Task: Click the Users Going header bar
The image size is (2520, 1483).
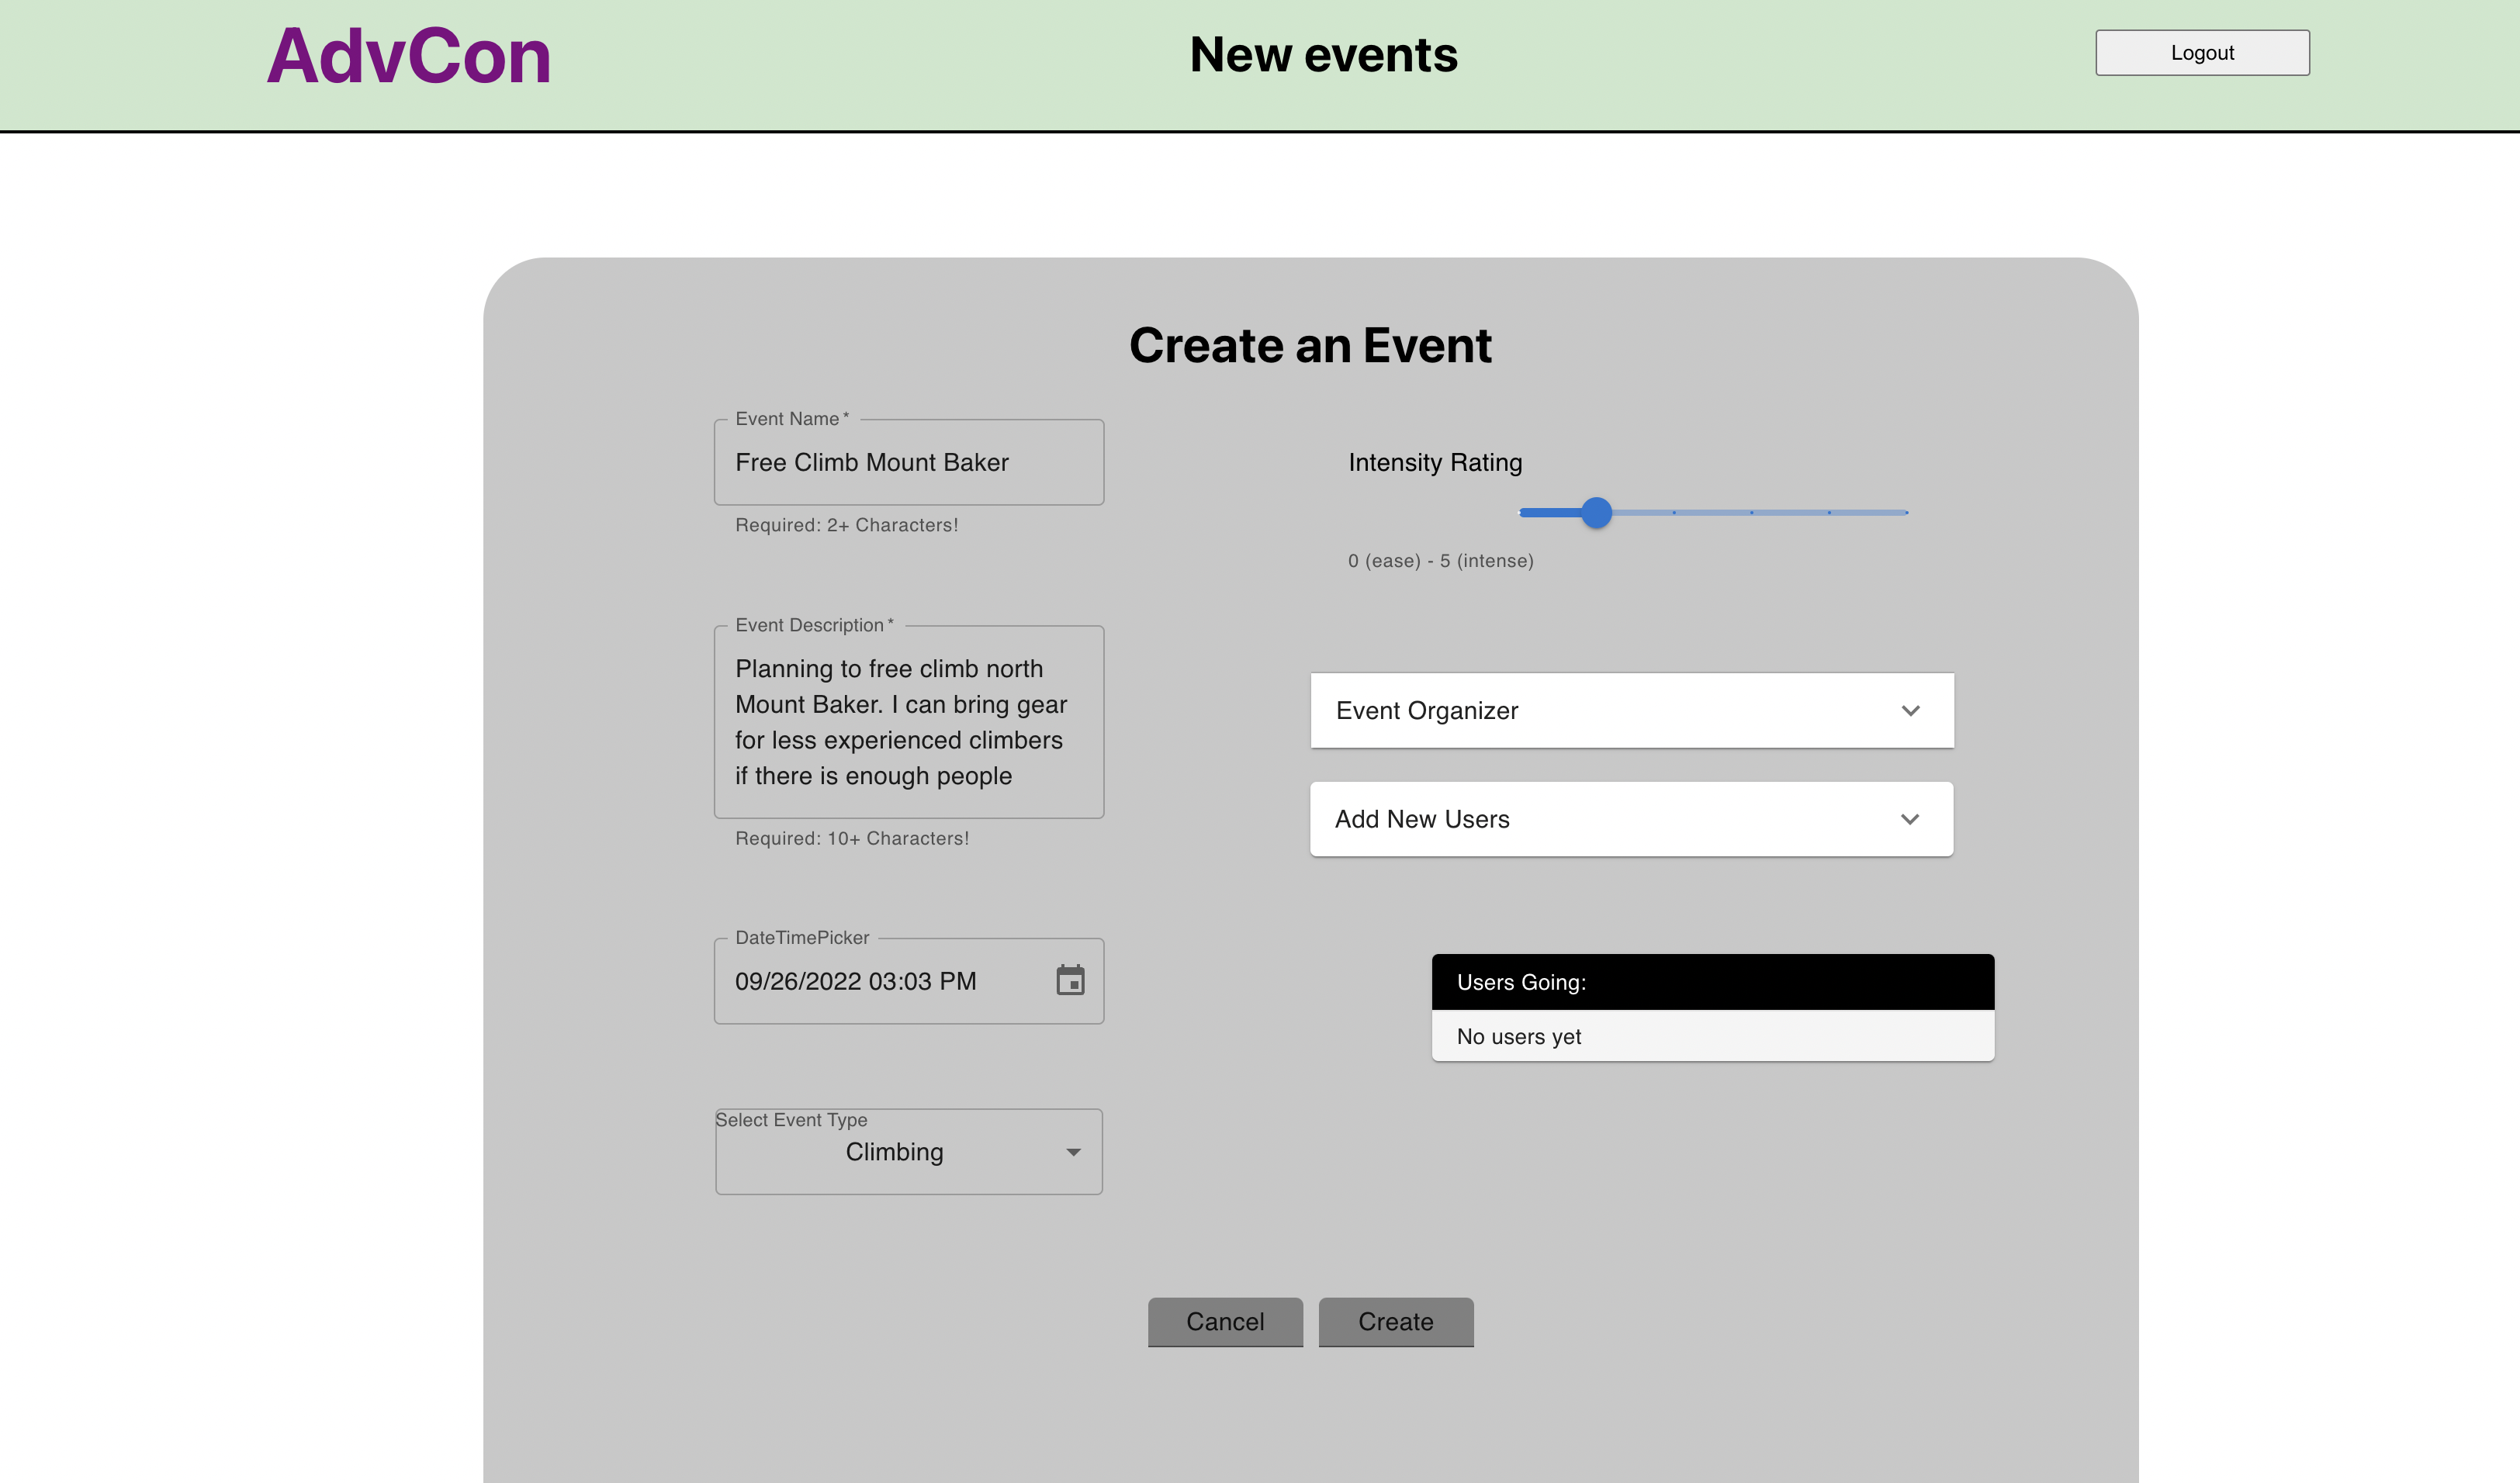Action: click(1712, 982)
